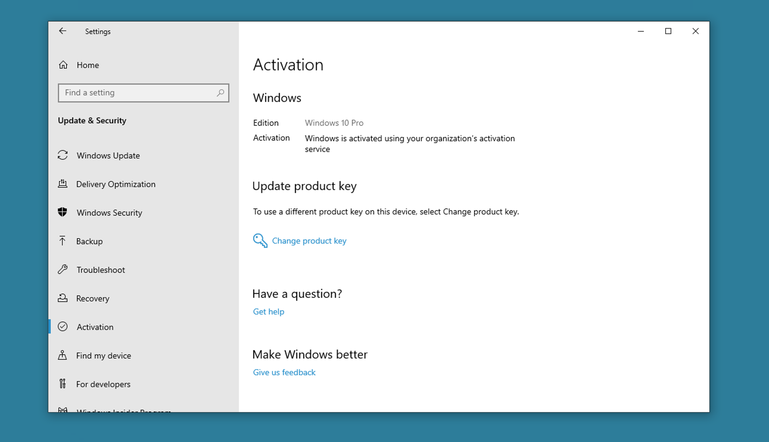Select the Activation menu item
This screenshot has width=769, height=442.
point(94,326)
